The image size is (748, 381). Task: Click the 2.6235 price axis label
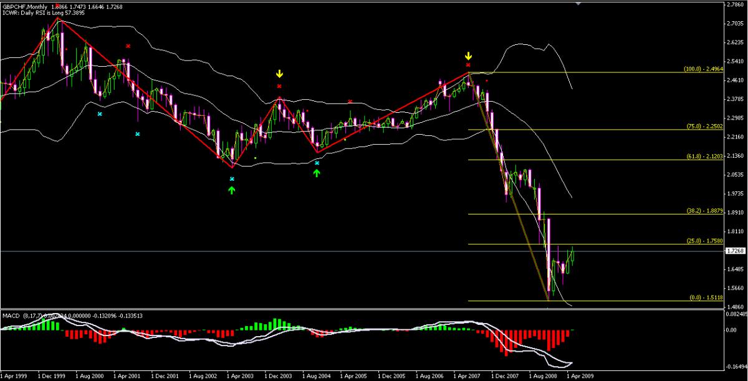[736, 43]
